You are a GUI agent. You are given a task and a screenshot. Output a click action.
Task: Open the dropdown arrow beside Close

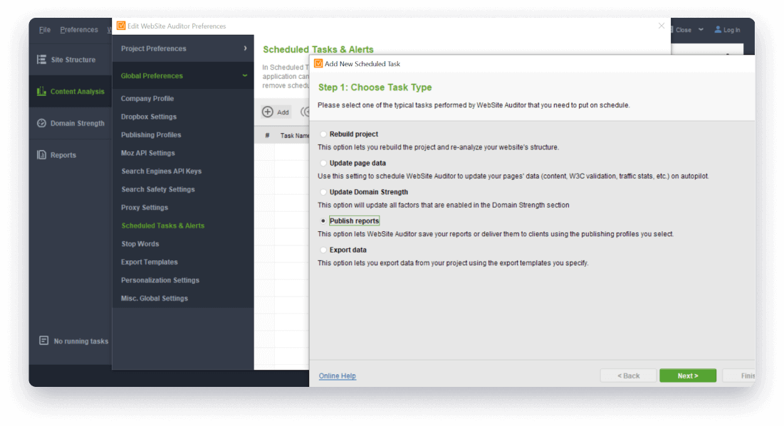(x=701, y=30)
